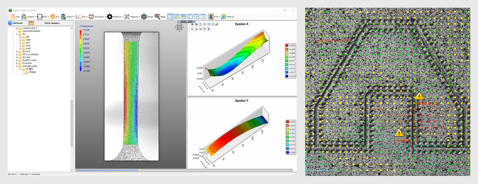This screenshot has height=184, width=478.
Task: Toggle the last layout view button
Action: click(203, 17)
